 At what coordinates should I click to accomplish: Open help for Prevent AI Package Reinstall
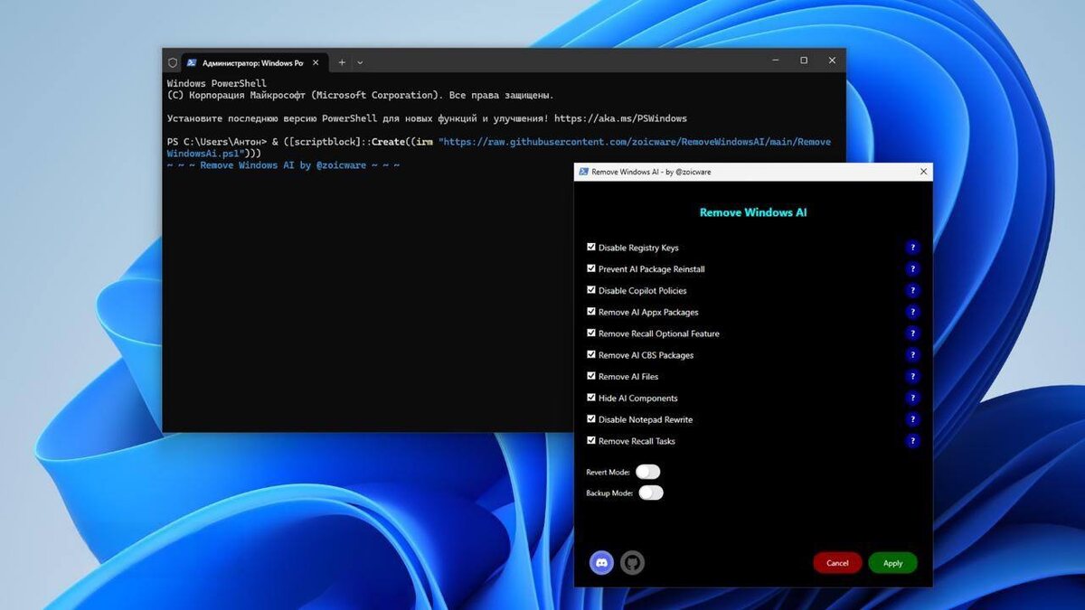912,269
